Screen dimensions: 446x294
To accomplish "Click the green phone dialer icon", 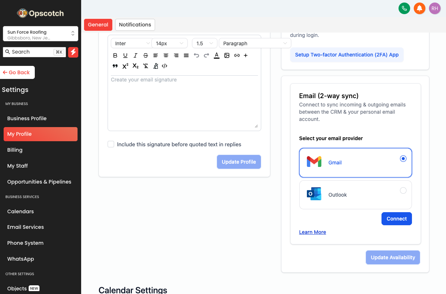I will (x=404, y=8).
